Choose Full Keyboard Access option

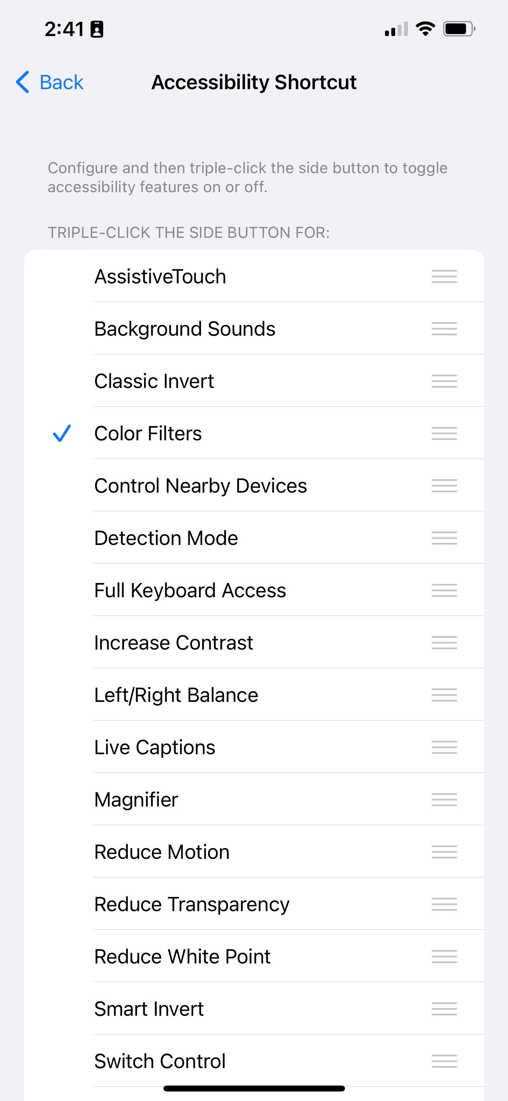pyautogui.click(x=190, y=590)
